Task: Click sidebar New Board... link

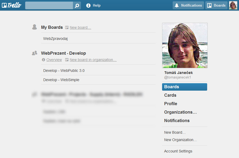Action: (175, 132)
